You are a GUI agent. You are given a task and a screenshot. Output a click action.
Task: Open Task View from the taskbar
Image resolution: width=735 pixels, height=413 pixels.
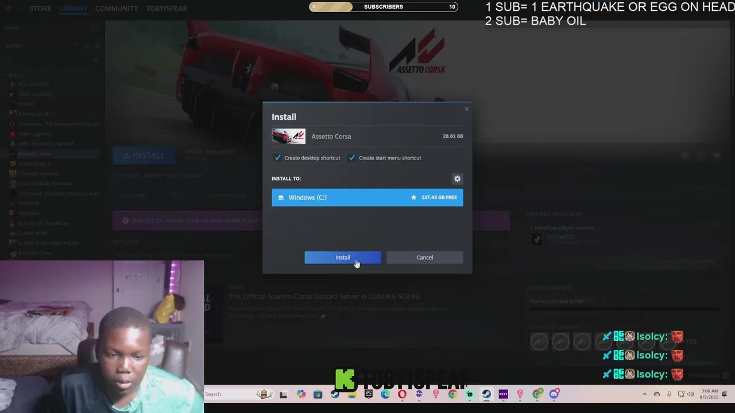point(283,394)
